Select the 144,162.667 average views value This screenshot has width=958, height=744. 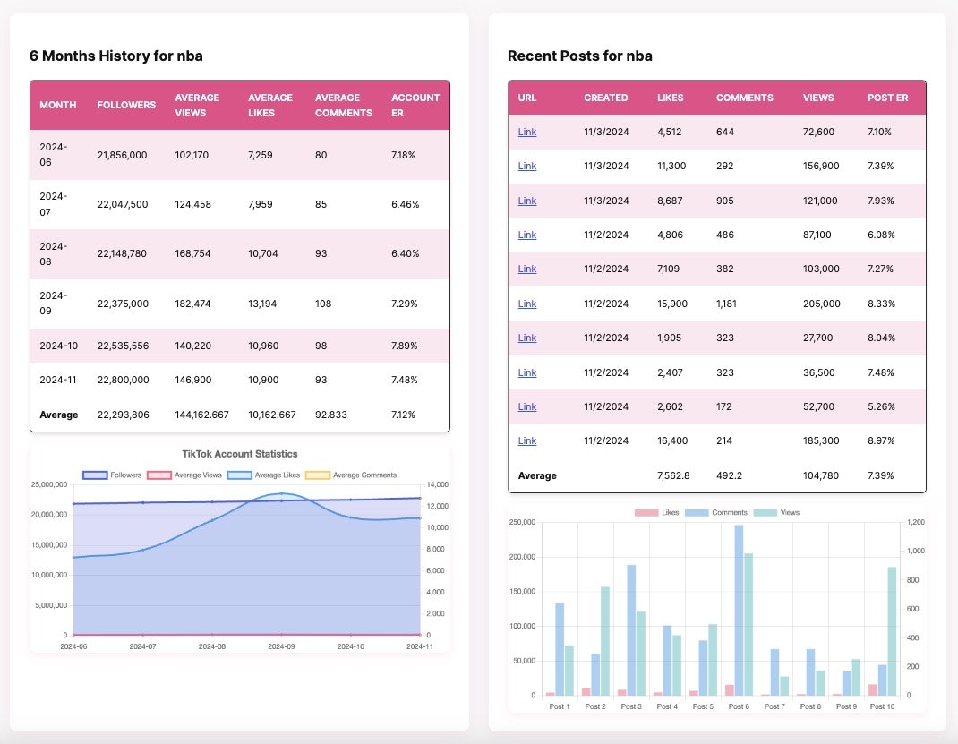(201, 415)
